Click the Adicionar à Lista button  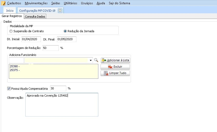115,60
